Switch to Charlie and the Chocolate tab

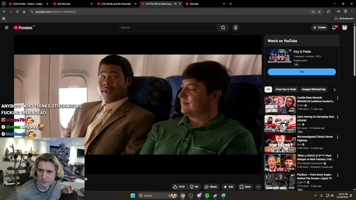pyautogui.click(x=116, y=4)
